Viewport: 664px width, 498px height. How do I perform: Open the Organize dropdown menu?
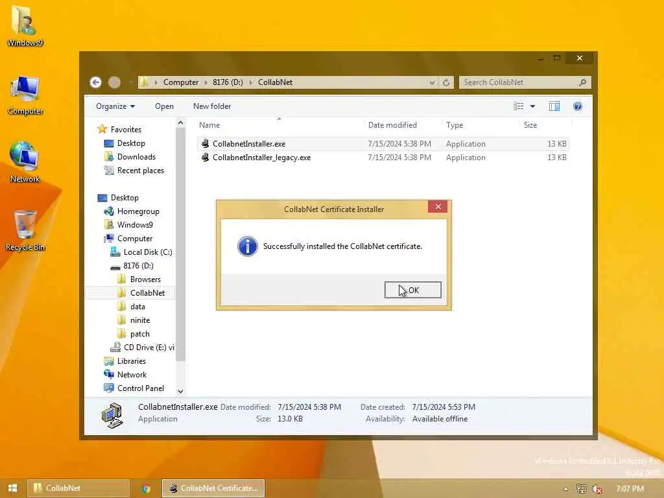(115, 106)
